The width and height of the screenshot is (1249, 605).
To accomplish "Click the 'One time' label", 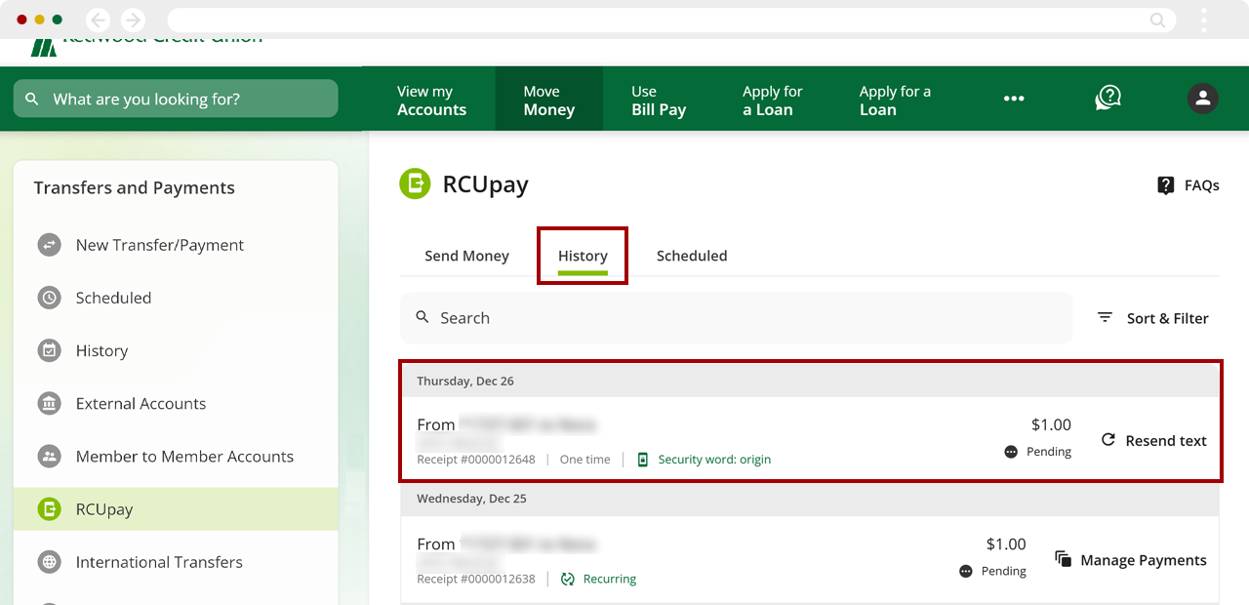I will pos(584,460).
